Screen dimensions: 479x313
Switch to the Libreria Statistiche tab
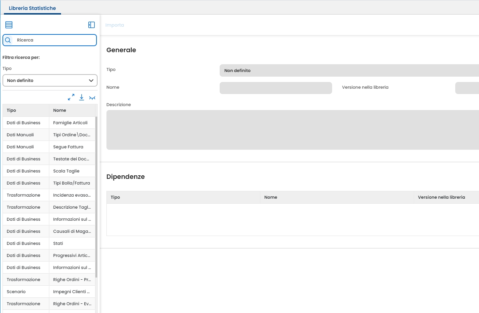[x=32, y=8]
